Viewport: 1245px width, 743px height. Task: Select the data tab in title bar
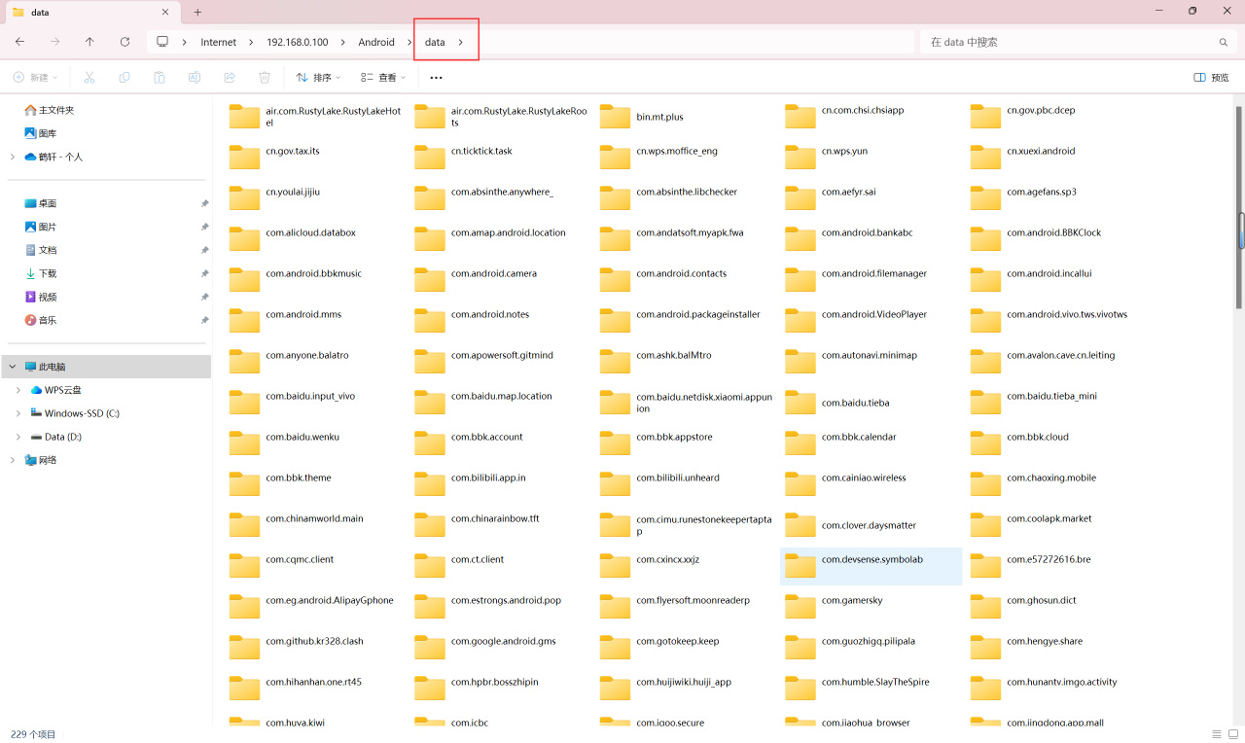click(x=92, y=13)
